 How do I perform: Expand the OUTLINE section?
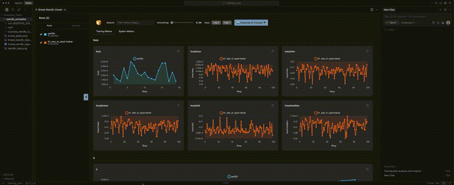click(8, 175)
